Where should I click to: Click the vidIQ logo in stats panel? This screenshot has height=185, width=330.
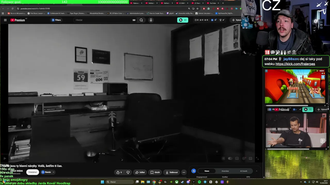[x=194, y=171]
